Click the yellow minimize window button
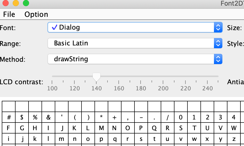The width and height of the screenshot is (244, 146). coord(16,3)
